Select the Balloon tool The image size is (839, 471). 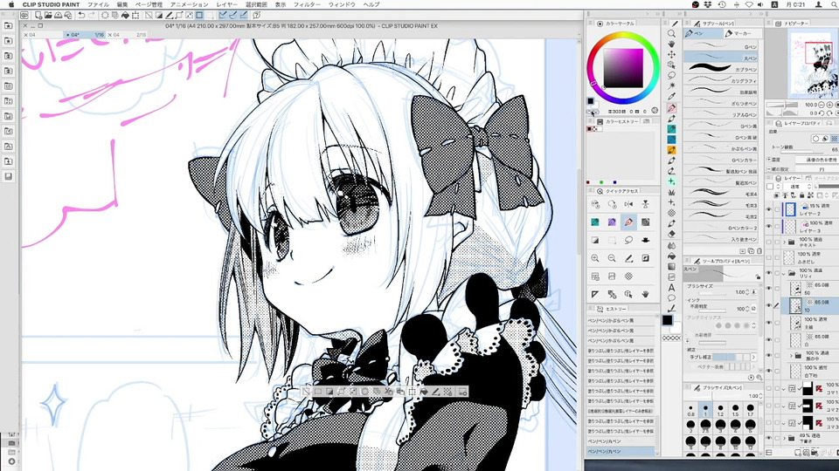click(671, 298)
